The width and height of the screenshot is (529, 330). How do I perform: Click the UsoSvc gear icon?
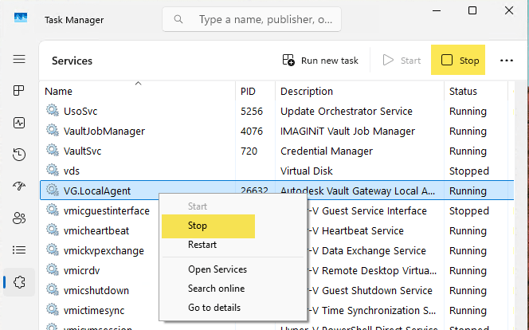(x=53, y=110)
